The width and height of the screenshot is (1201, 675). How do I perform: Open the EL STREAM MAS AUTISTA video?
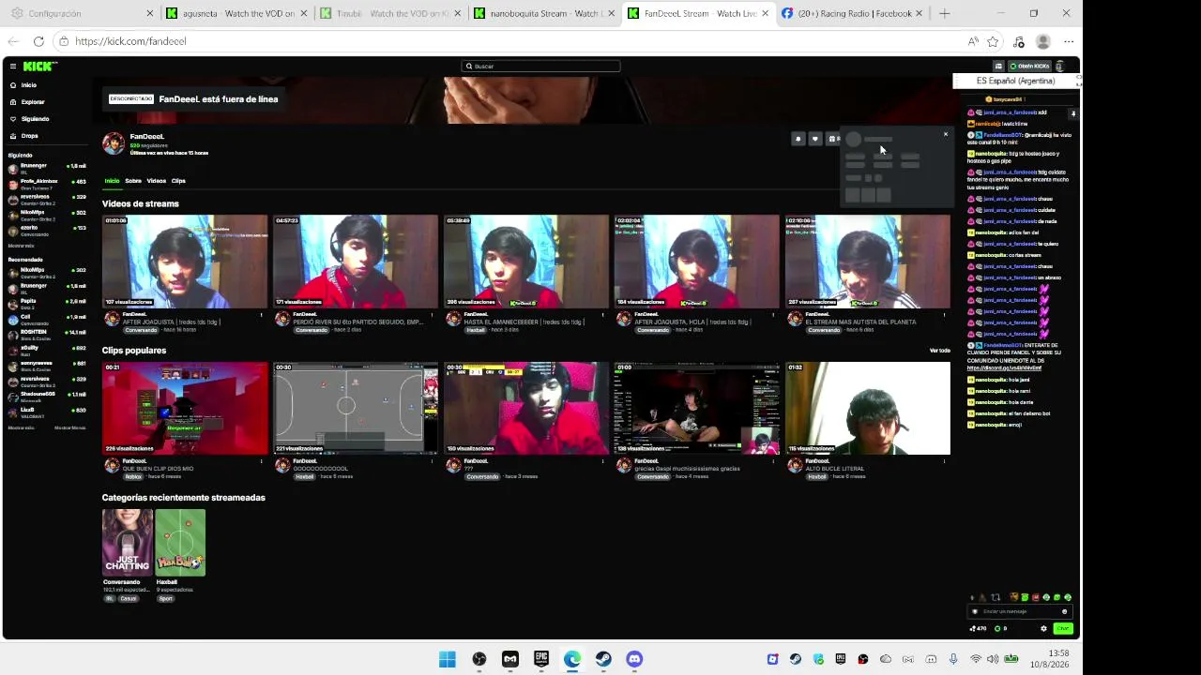[x=868, y=262]
